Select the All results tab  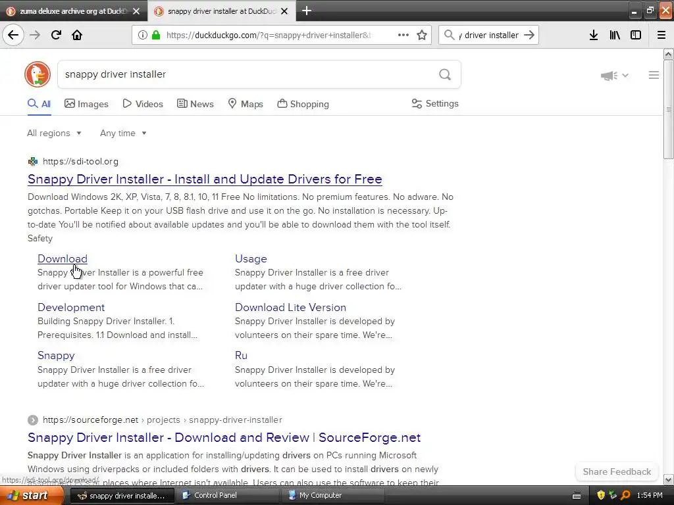tap(39, 104)
